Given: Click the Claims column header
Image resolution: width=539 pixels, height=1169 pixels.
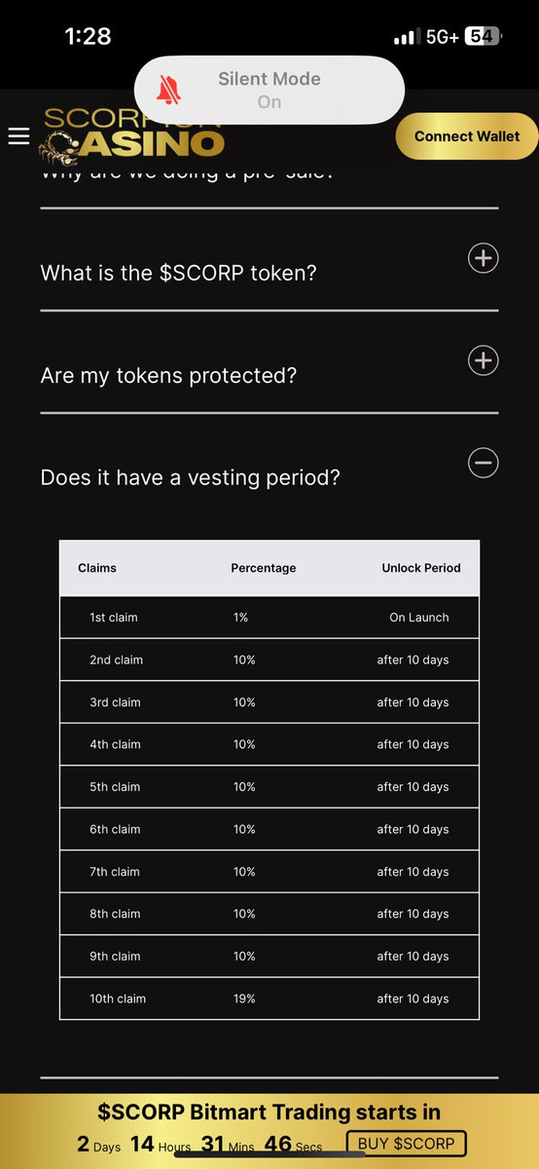Looking at the screenshot, I should 97,568.
